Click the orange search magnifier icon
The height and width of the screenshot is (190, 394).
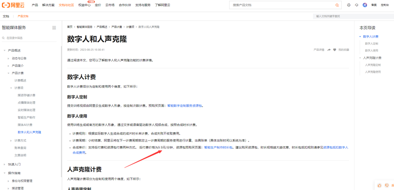point(337,5)
